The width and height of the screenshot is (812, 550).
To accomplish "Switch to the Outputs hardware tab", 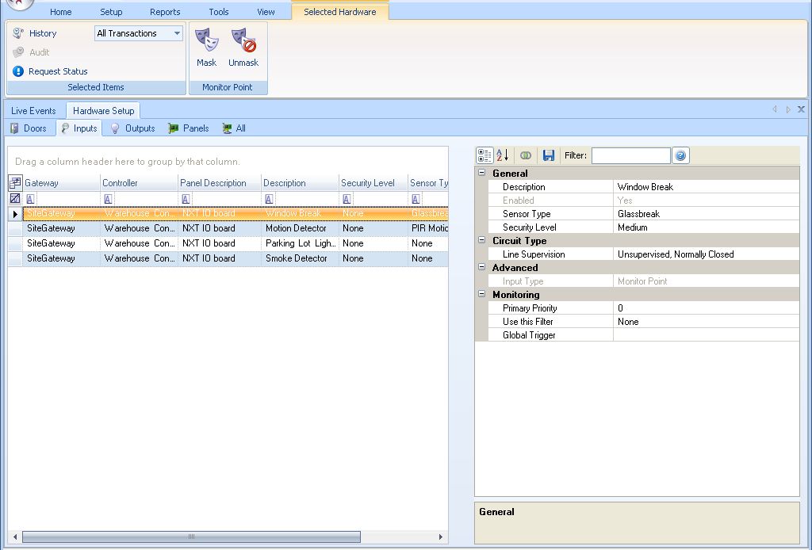I will (133, 128).
